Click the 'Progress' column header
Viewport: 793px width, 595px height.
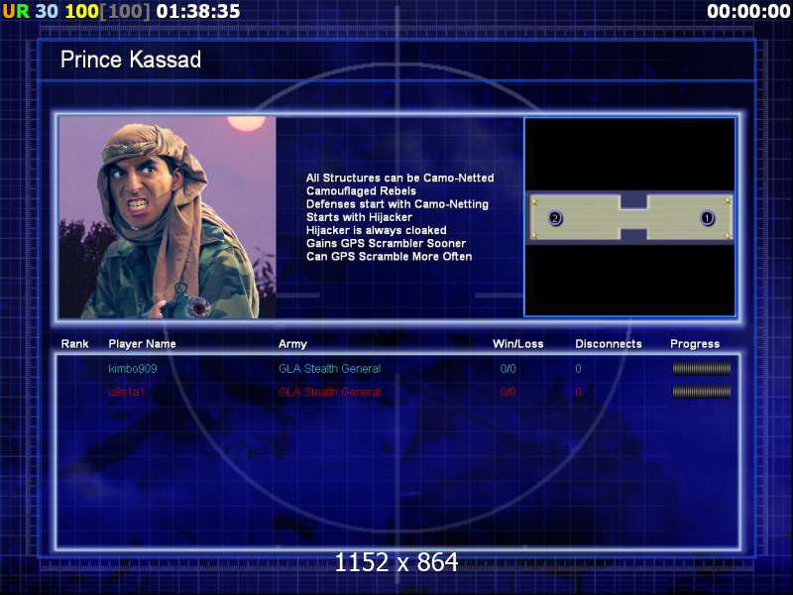click(x=695, y=344)
